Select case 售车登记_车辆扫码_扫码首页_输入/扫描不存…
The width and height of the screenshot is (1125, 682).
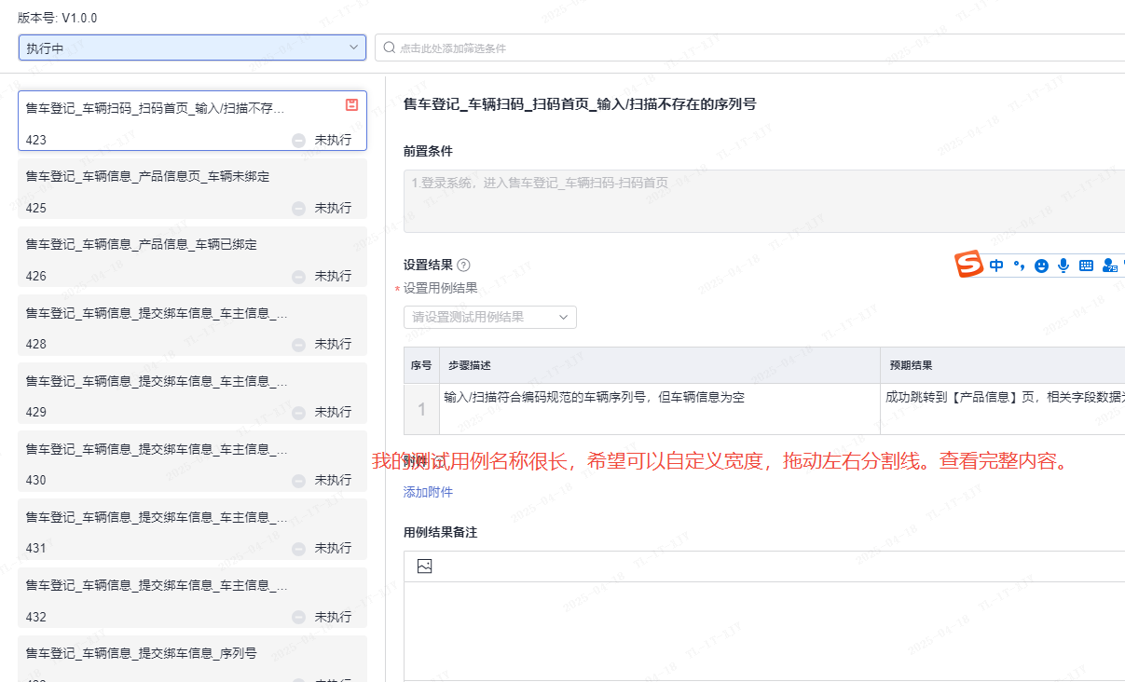tap(192, 120)
